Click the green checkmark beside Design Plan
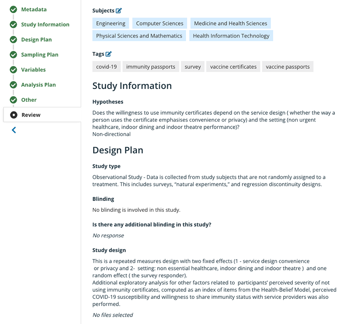Screen dimensions: 347x324 pos(13,39)
